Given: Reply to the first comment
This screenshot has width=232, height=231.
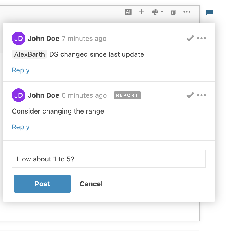Looking at the screenshot, I should point(20,70).
